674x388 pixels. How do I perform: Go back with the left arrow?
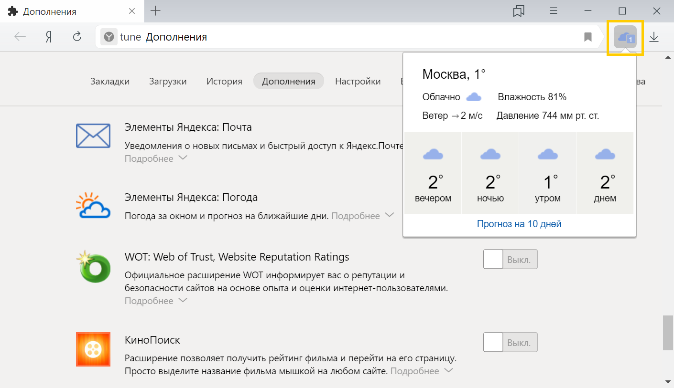click(20, 37)
